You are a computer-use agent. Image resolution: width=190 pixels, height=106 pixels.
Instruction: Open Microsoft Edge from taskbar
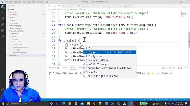(x=64, y=103)
